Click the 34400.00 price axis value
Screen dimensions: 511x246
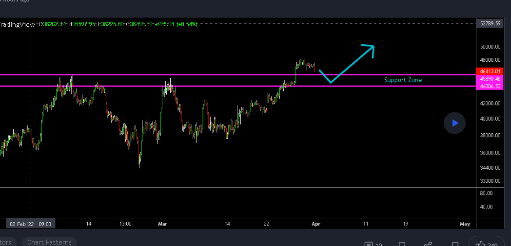[x=490, y=168]
